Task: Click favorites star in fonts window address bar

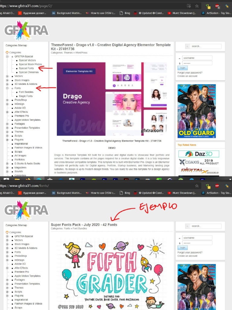Action: 197,186
